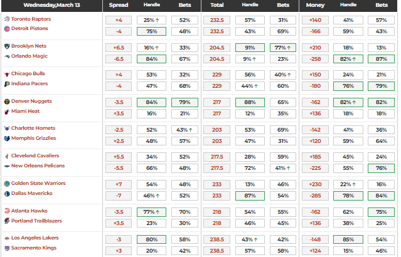
Task: Click the Total column header
Action: [217, 5]
